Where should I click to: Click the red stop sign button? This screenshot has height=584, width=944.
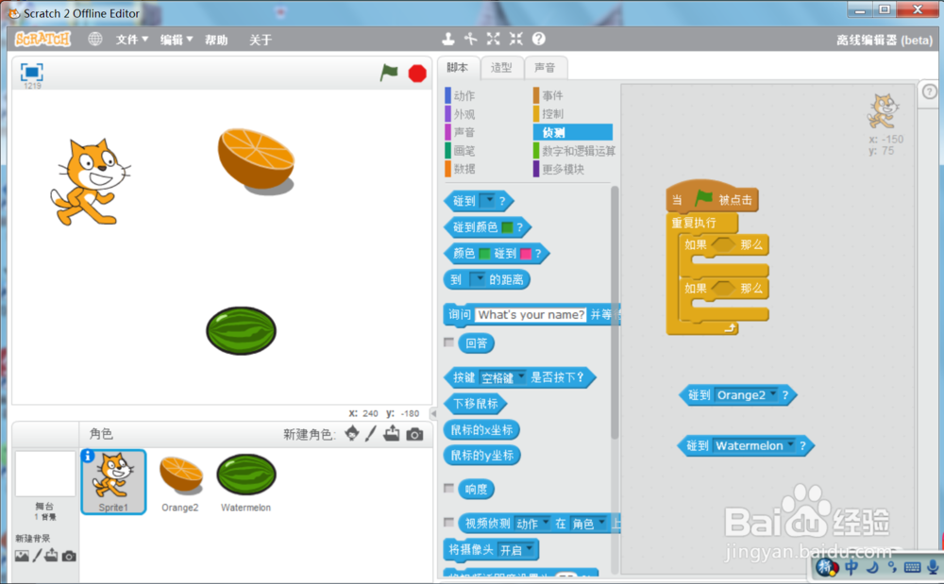pyautogui.click(x=417, y=74)
